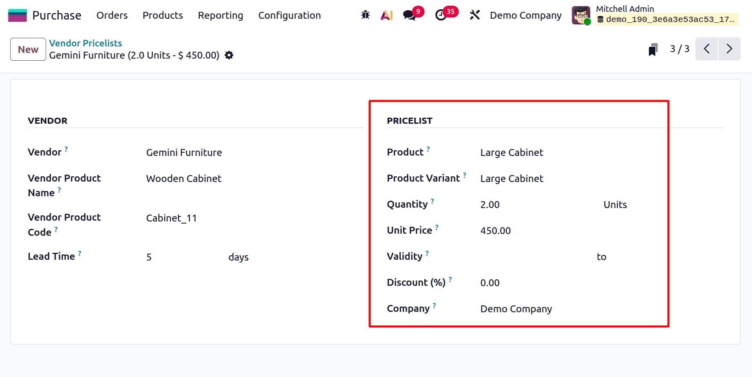Open the settings gear beside the record title
This screenshot has height=377, width=752.
click(229, 55)
